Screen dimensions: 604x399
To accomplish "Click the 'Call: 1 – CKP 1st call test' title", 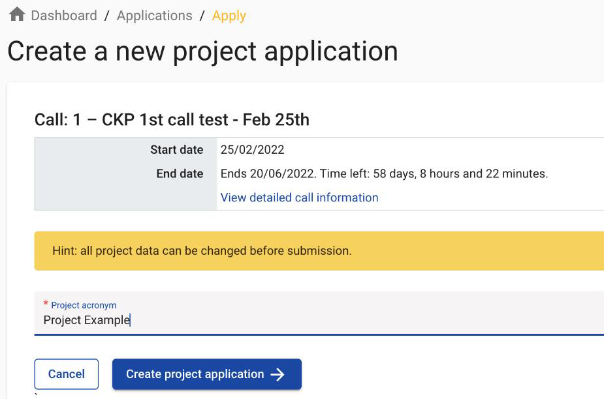I will tap(172, 120).
